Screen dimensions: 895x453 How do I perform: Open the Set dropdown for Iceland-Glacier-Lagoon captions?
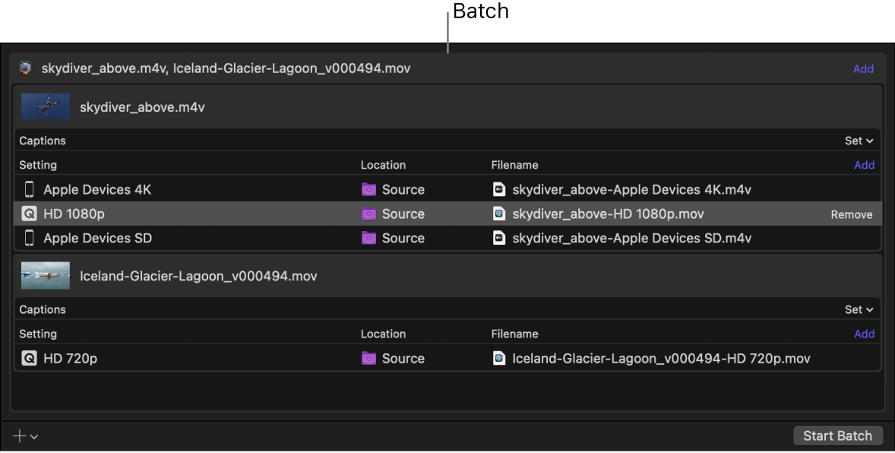(858, 309)
